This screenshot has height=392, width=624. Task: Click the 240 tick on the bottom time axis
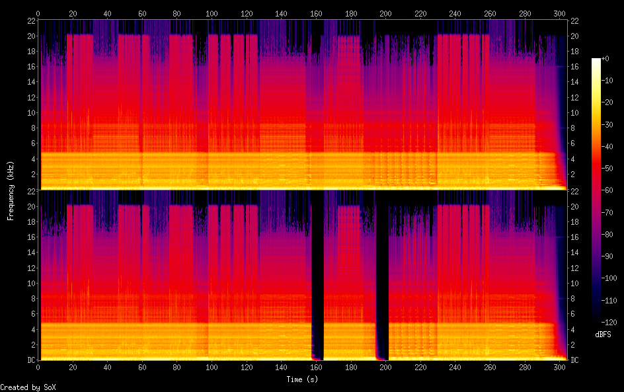pyautogui.click(x=455, y=368)
